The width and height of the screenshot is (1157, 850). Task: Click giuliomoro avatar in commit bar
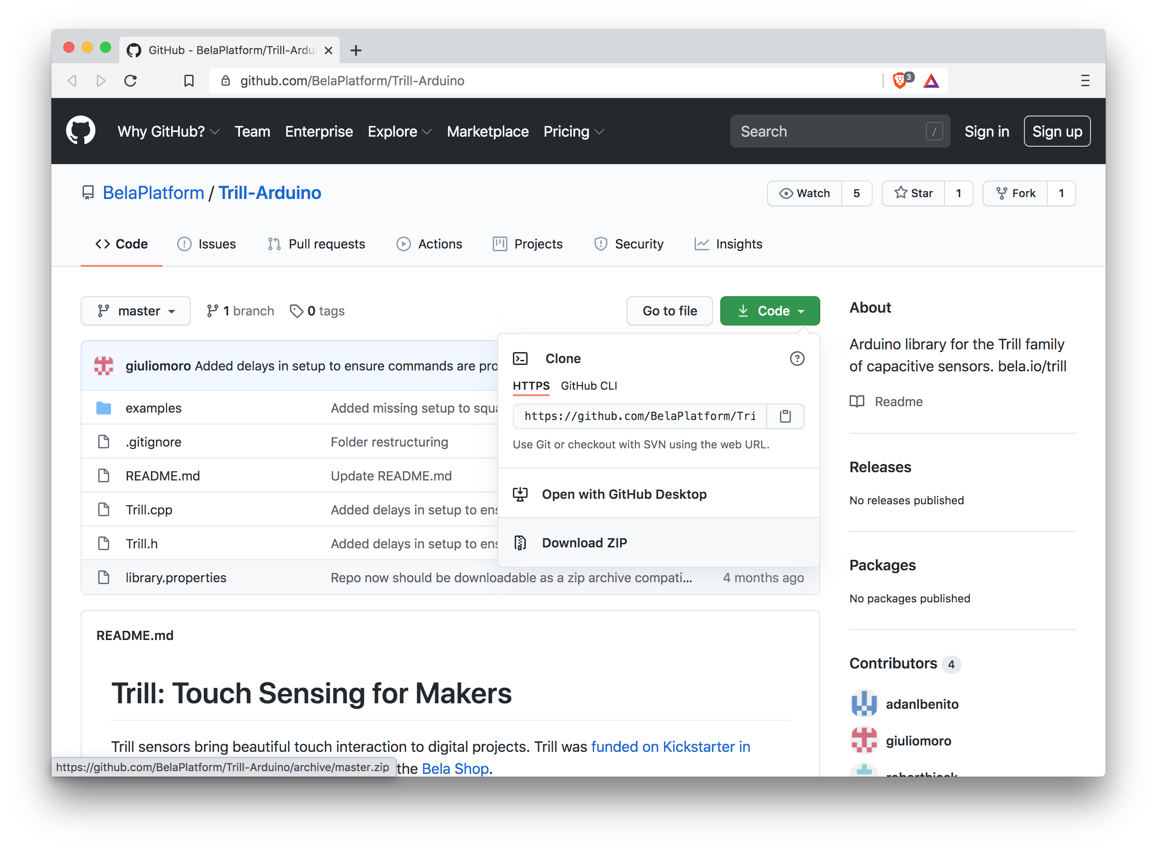click(104, 366)
